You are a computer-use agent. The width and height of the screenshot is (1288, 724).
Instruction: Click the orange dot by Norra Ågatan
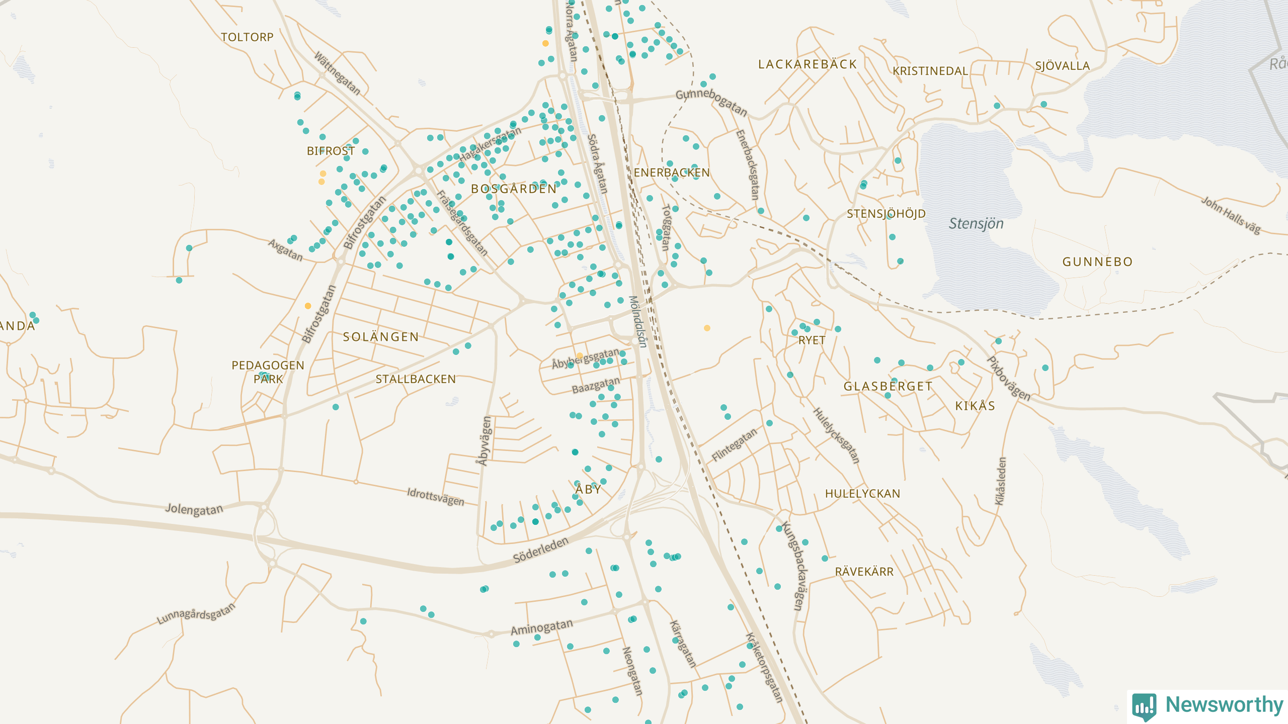tap(545, 43)
